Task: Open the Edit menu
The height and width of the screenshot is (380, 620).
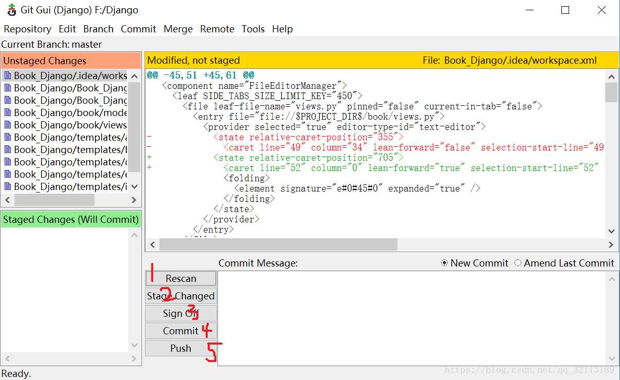Action: 67,29
